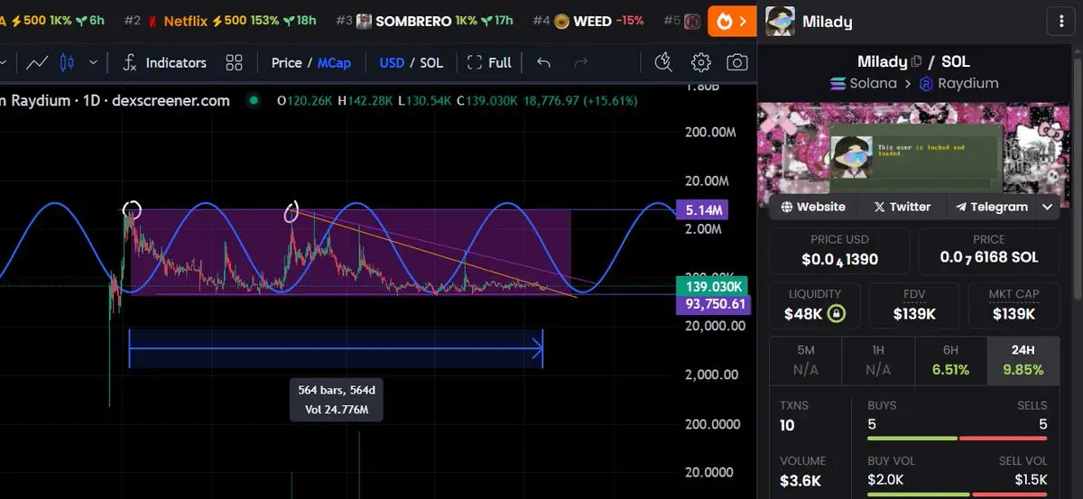Click the SOMBRERO token avatar

point(364,20)
